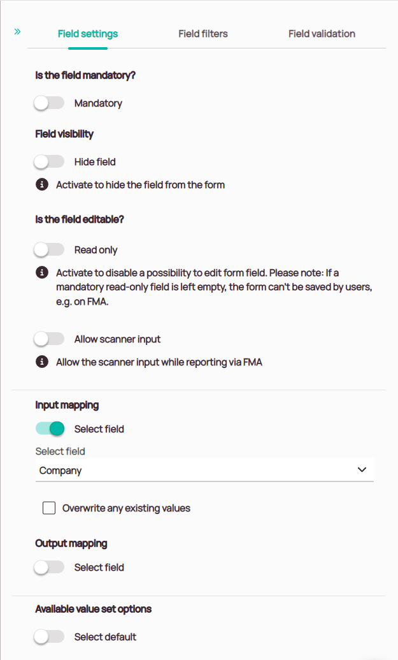Enable Output mapping Select field toggle
The width and height of the screenshot is (398, 660).
coord(50,568)
